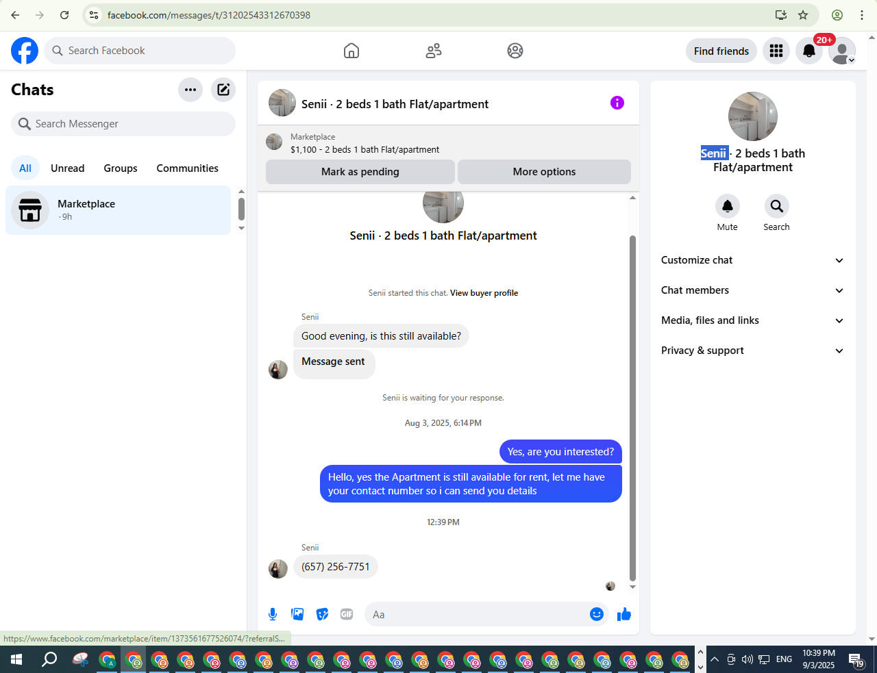Open More options for the listing
The image size is (877, 673).
click(x=544, y=172)
